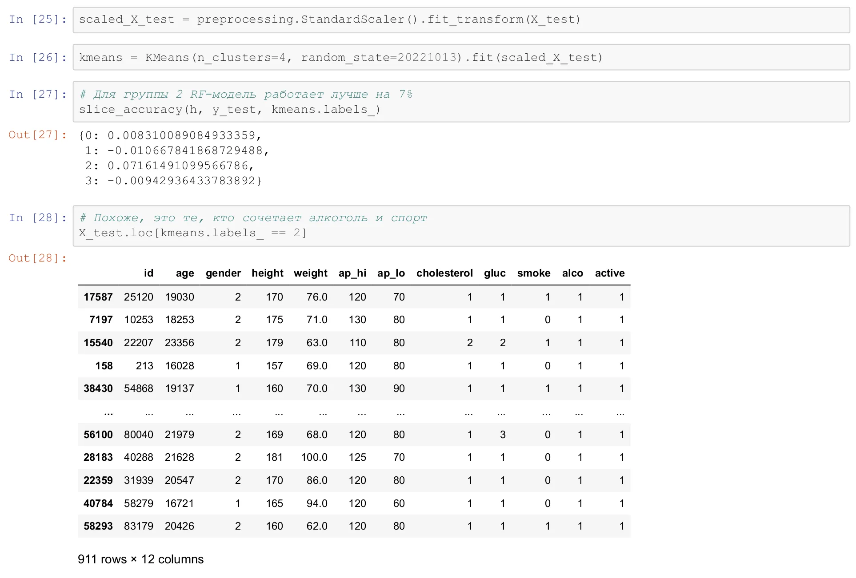856x578 pixels.
Task: Click the In [26] prompt label
Action: click(38, 58)
